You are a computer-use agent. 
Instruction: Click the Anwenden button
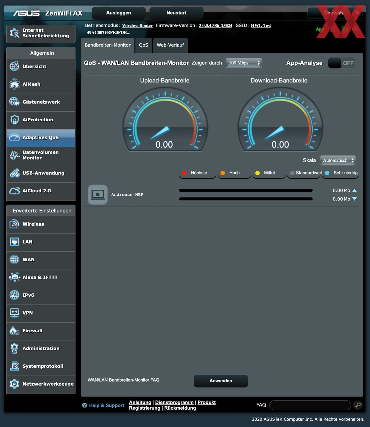[x=221, y=381]
